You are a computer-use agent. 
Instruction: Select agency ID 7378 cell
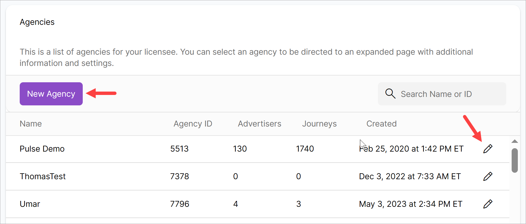pos(180,176)
